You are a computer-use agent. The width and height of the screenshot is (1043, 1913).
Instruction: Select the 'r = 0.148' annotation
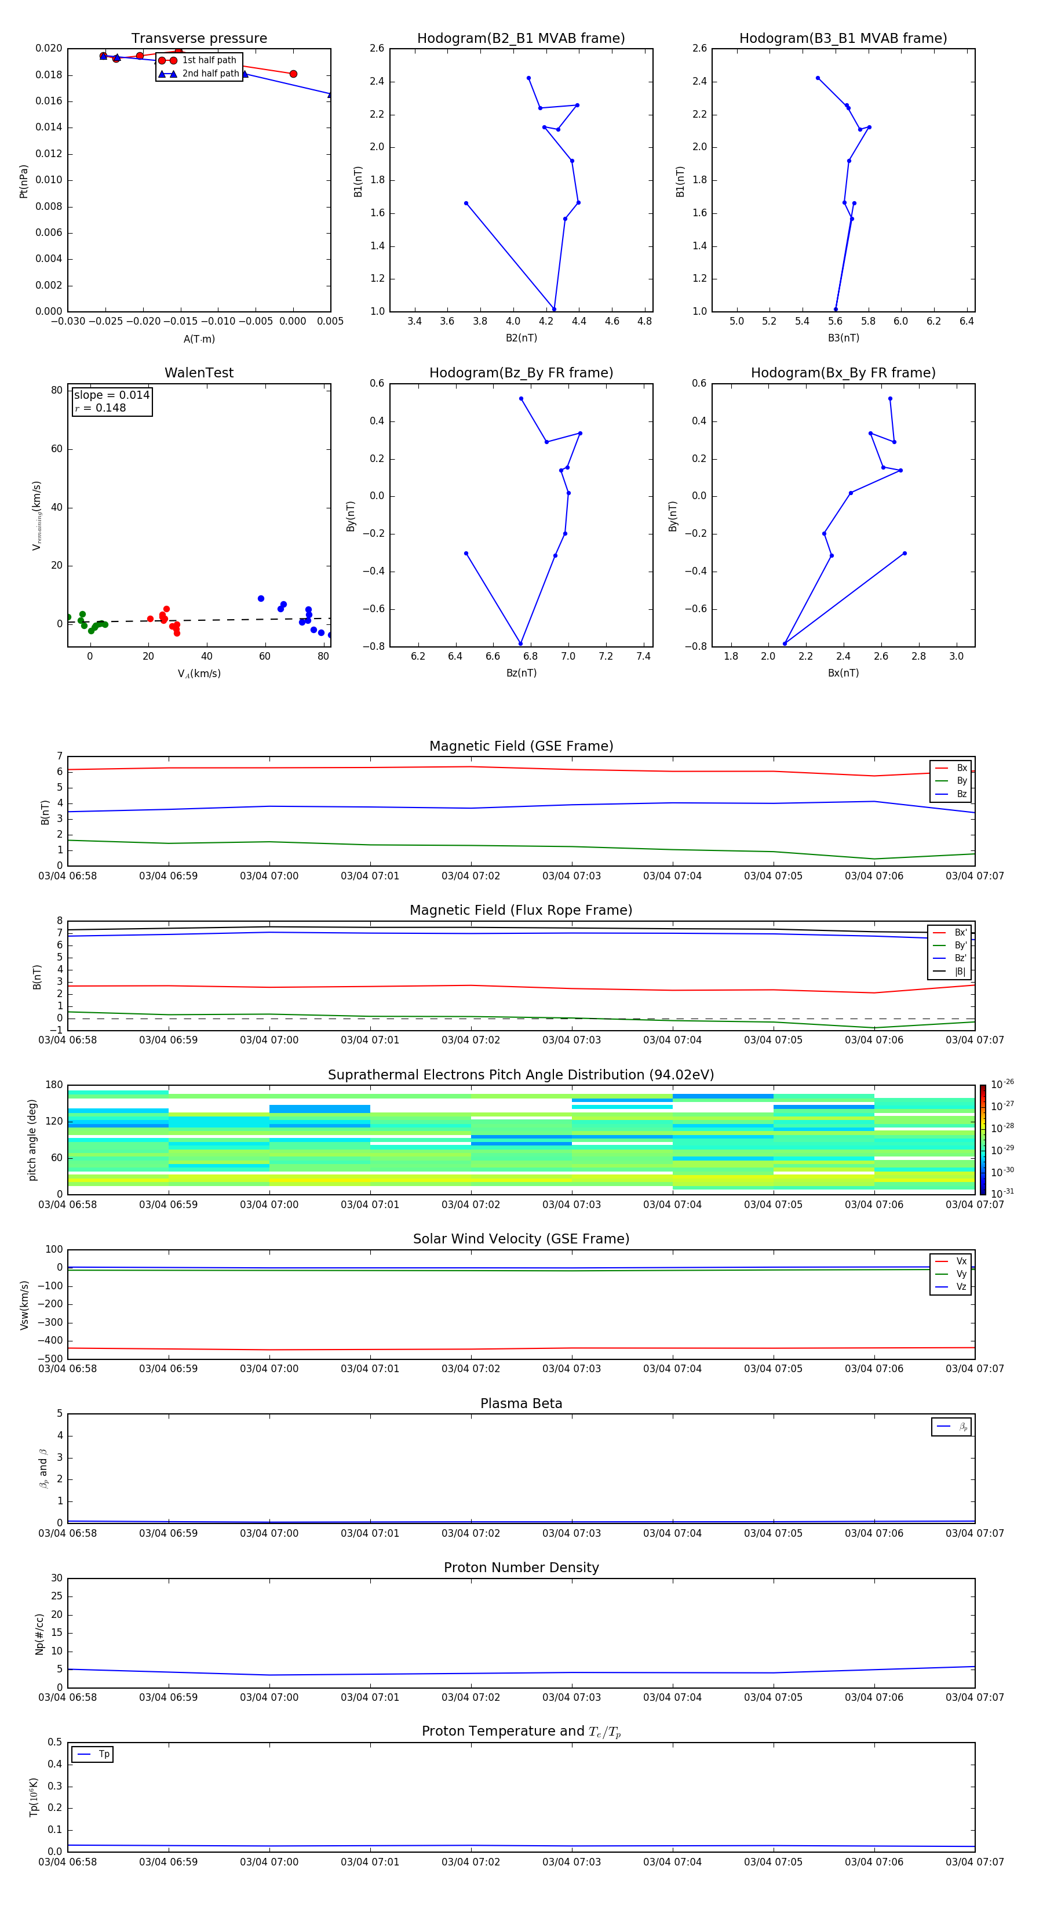coord(100,409)
